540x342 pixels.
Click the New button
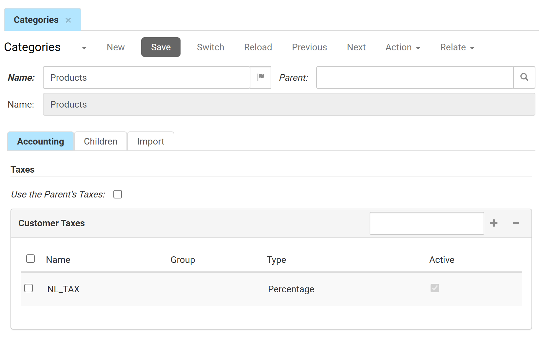click(116, 47)
